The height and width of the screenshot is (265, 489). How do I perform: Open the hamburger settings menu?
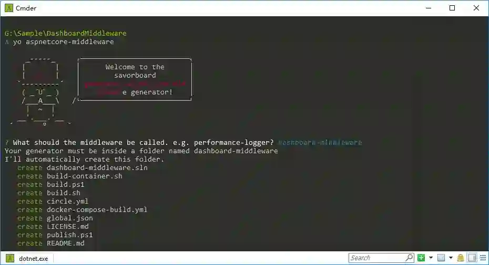click(x=483, y=258)
